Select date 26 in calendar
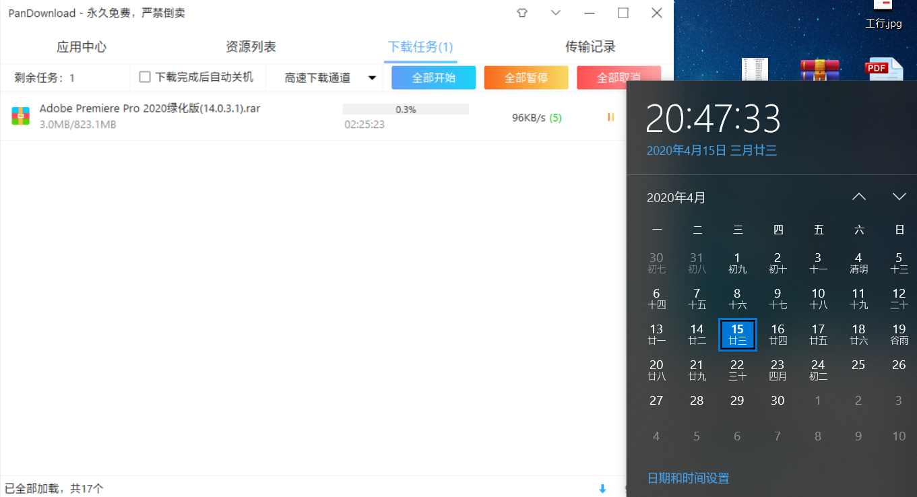Screen dimensions: 917x497 coord(899,365)
